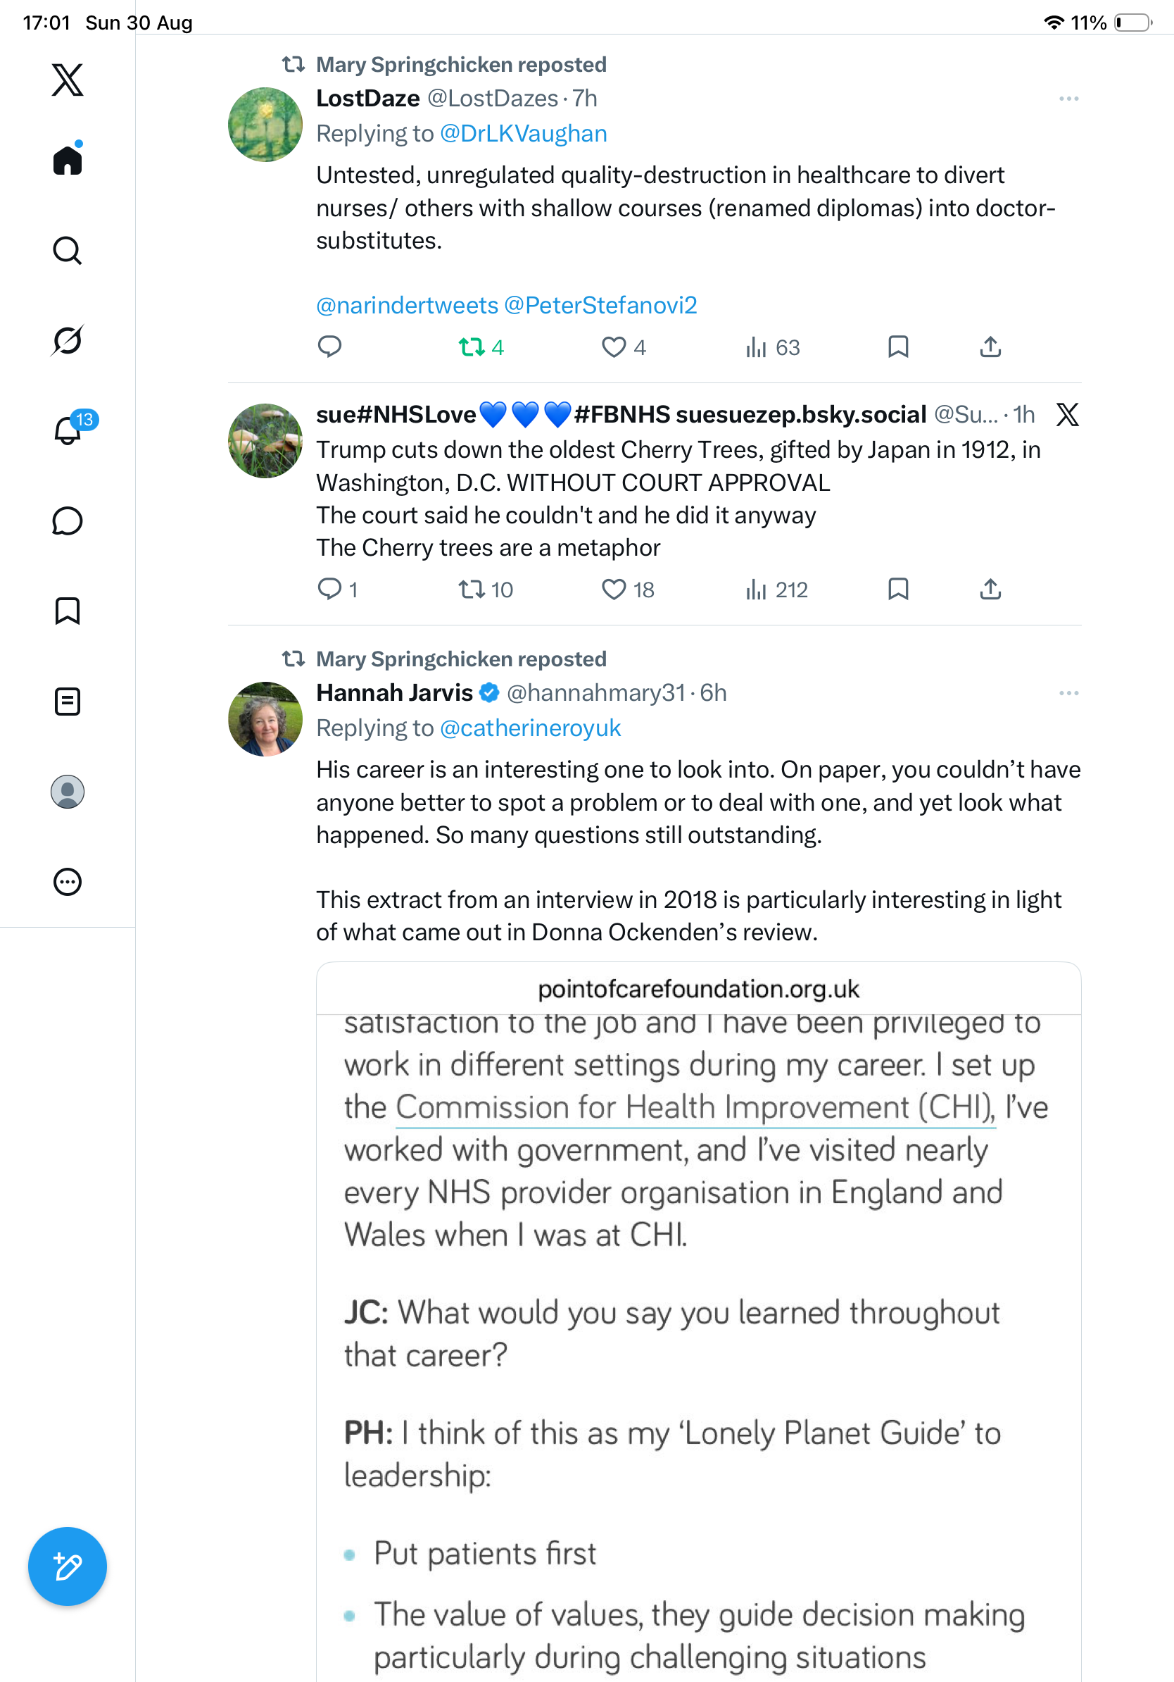Open @DrLKVaughan mention link
The width and height of the screenshot is (1174, 1682).
click(x=524, y=133)
